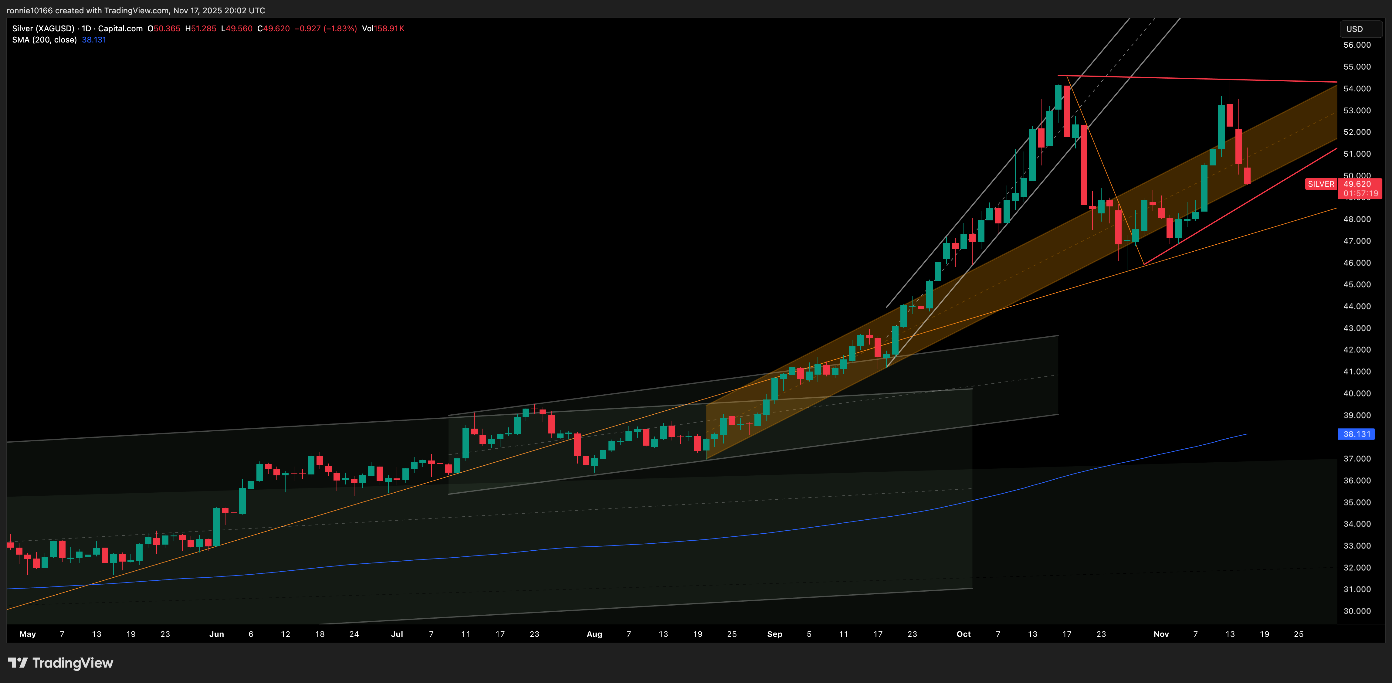Click the blue 38.131 SMA price label
Viewport: 1392px width, 683px height.
[x=1357, y=434]
